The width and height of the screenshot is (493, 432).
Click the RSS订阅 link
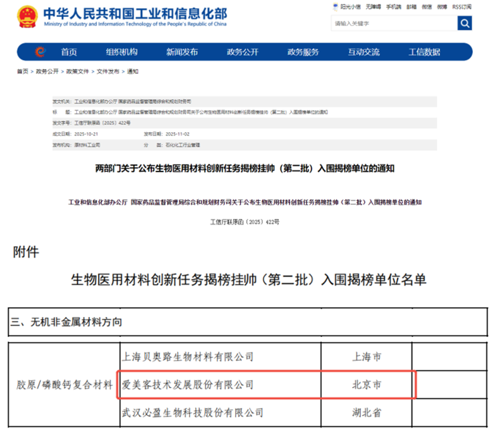(462, 6)
